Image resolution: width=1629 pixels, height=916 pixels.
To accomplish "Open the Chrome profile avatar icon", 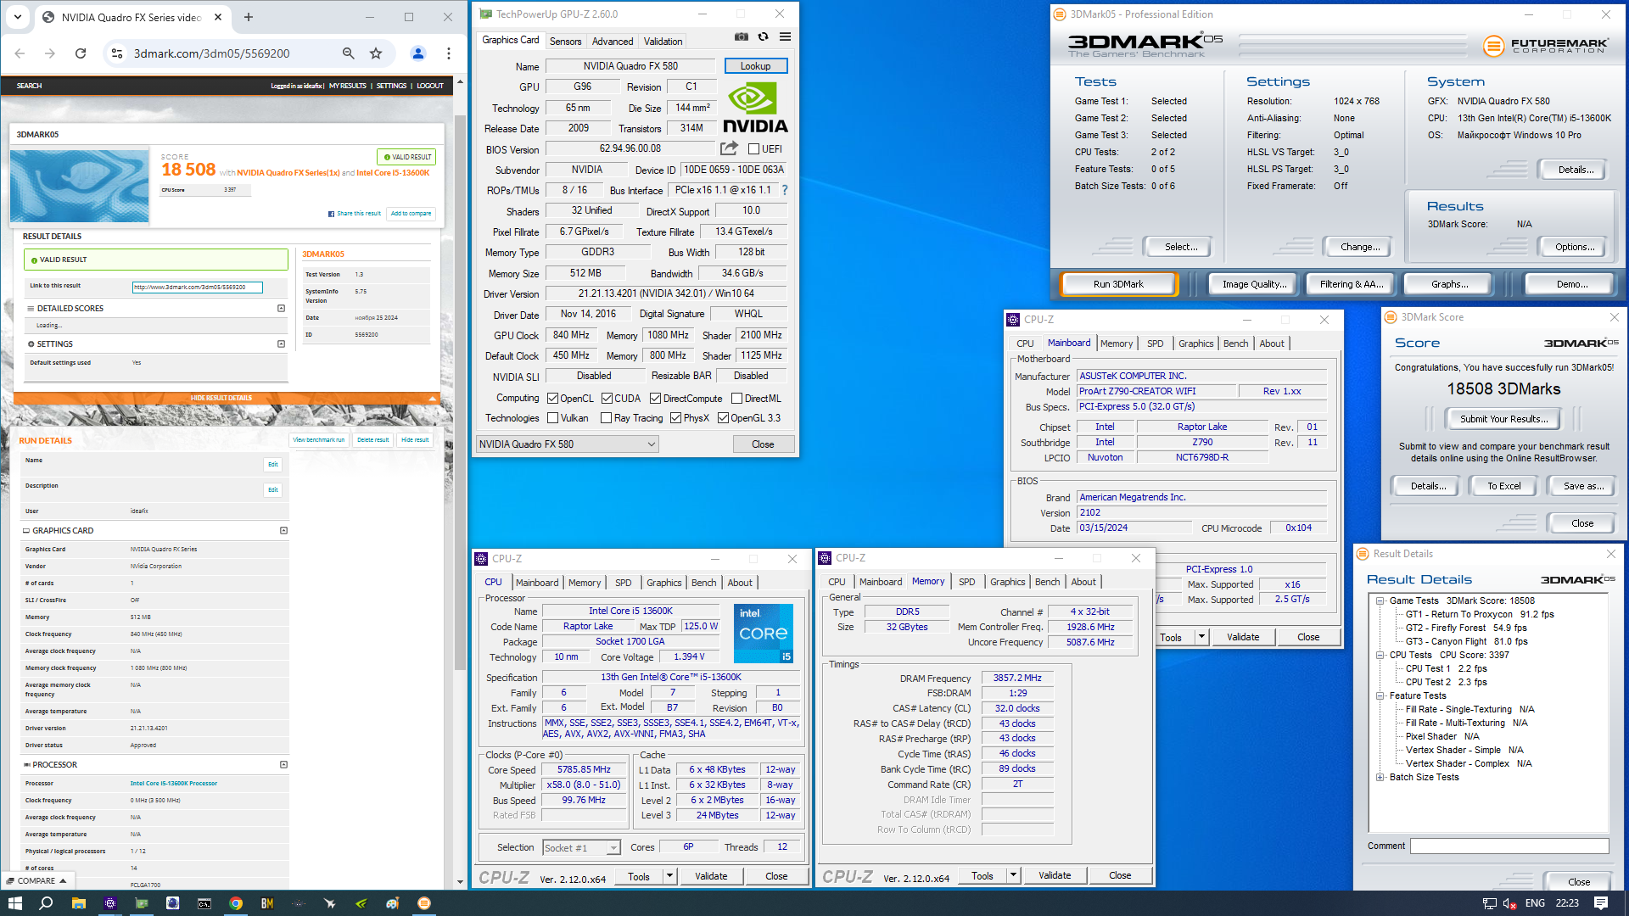I will pyautogui.click(x=418, y=53).
